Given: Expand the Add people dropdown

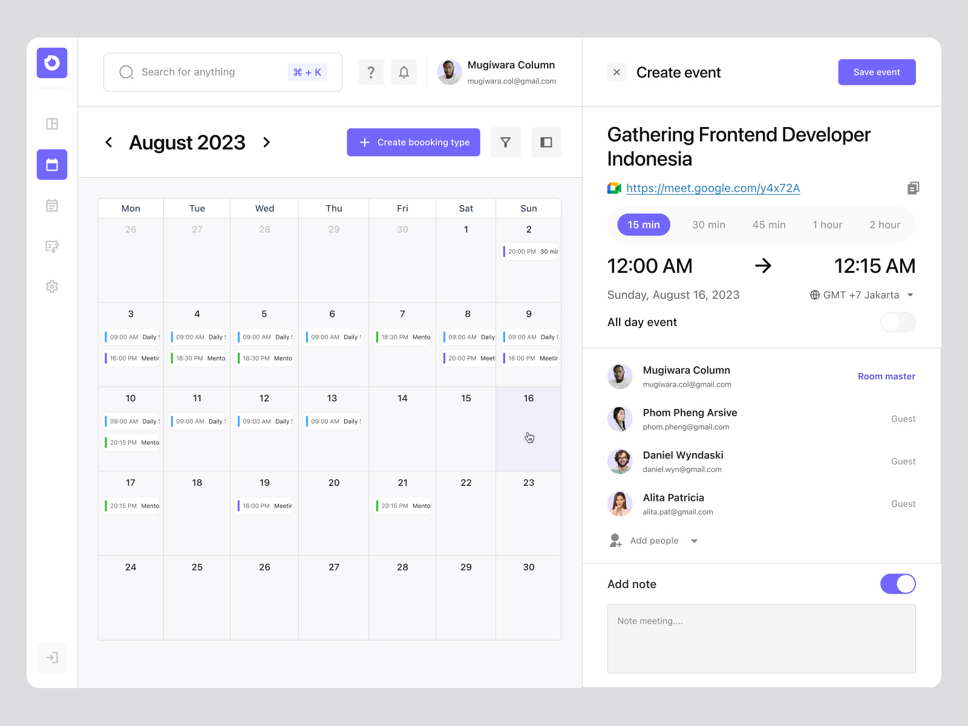Looking at the screenshot, I should 693,540.
